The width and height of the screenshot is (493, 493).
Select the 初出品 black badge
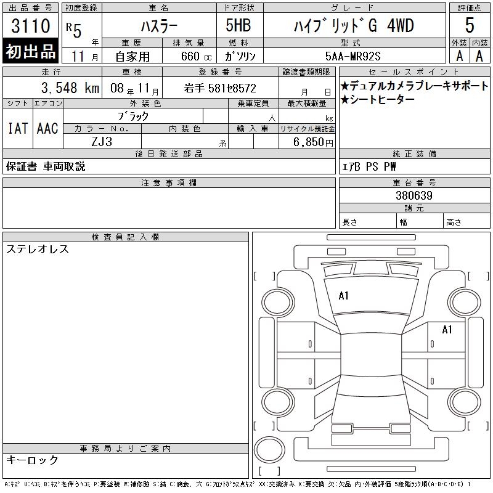coord(30,51)
